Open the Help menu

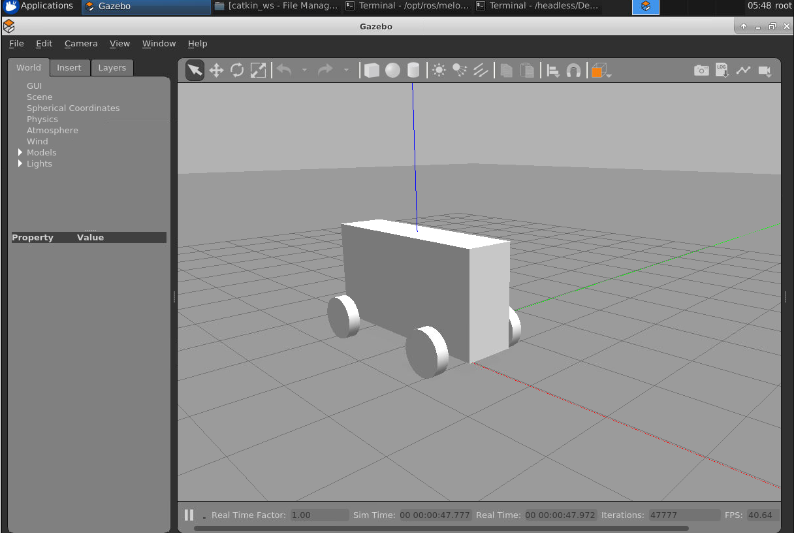click(197, 43)
